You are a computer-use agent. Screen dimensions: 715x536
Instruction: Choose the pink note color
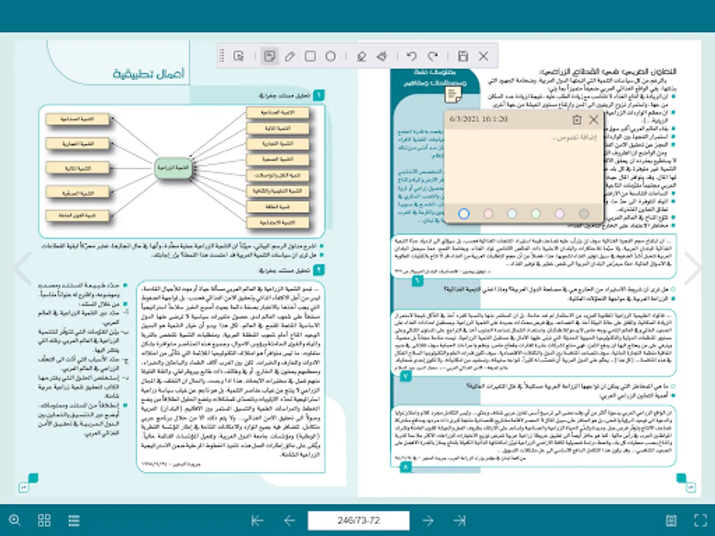[x=488, y=213]
